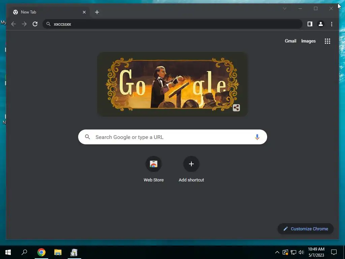Start voice search with microphone icon

coord(257,137)
